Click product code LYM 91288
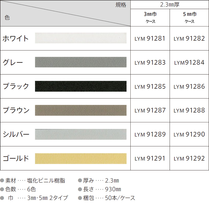The width and height of the screenshot is (209, 203). click(x=189, y=110)
